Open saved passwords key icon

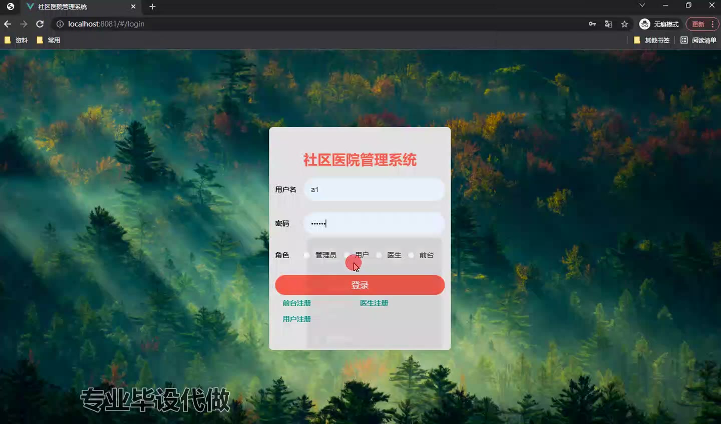point(592,24)
